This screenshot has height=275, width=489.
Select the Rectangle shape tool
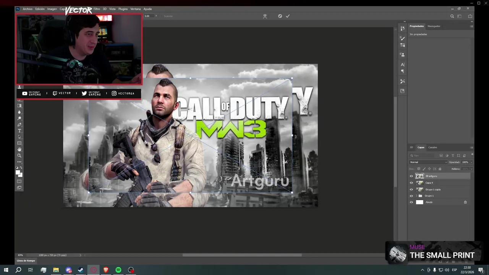pos(19,143)
